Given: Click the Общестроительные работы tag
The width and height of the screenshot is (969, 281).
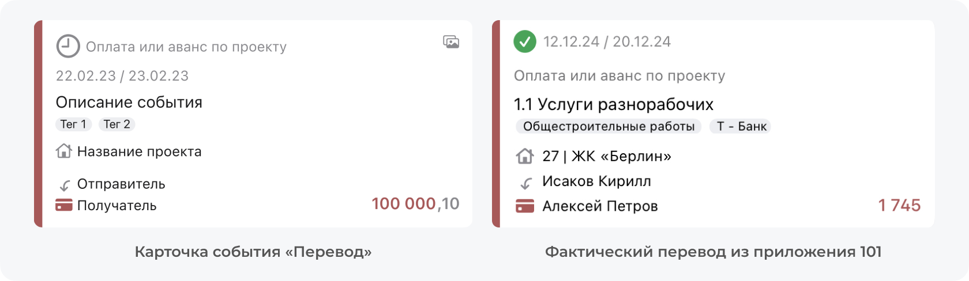Looking at the screenshot, I should pyautogui.click(x=609, y=127).
